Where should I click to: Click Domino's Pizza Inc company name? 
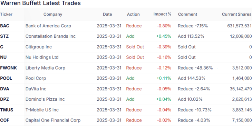coord(45,99)
